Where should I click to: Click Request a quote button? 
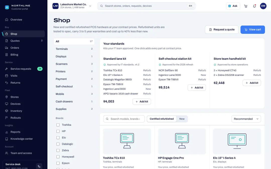[222, 30]
